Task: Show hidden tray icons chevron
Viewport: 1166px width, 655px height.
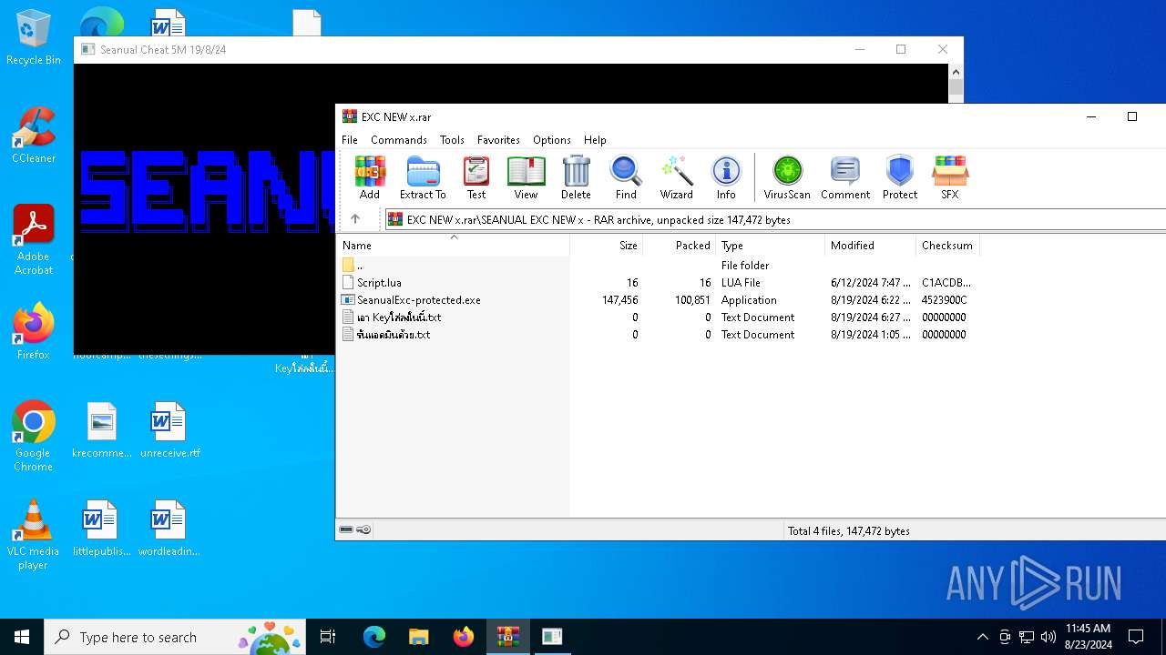Action: [982, 637]
